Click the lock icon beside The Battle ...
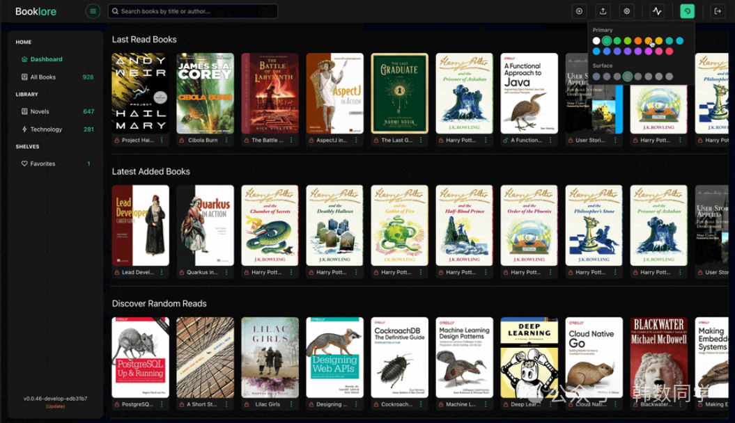The image size is (735, 423). coord(246,140)
